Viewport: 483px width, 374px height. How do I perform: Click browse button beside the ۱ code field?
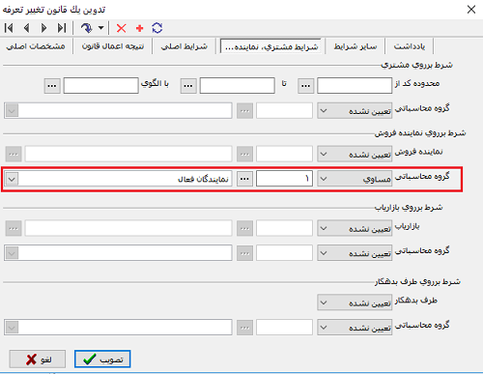[244, 179]
